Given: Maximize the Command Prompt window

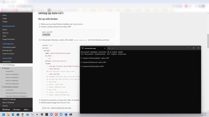Looking at the screenshot, I should tap(194, 48).
